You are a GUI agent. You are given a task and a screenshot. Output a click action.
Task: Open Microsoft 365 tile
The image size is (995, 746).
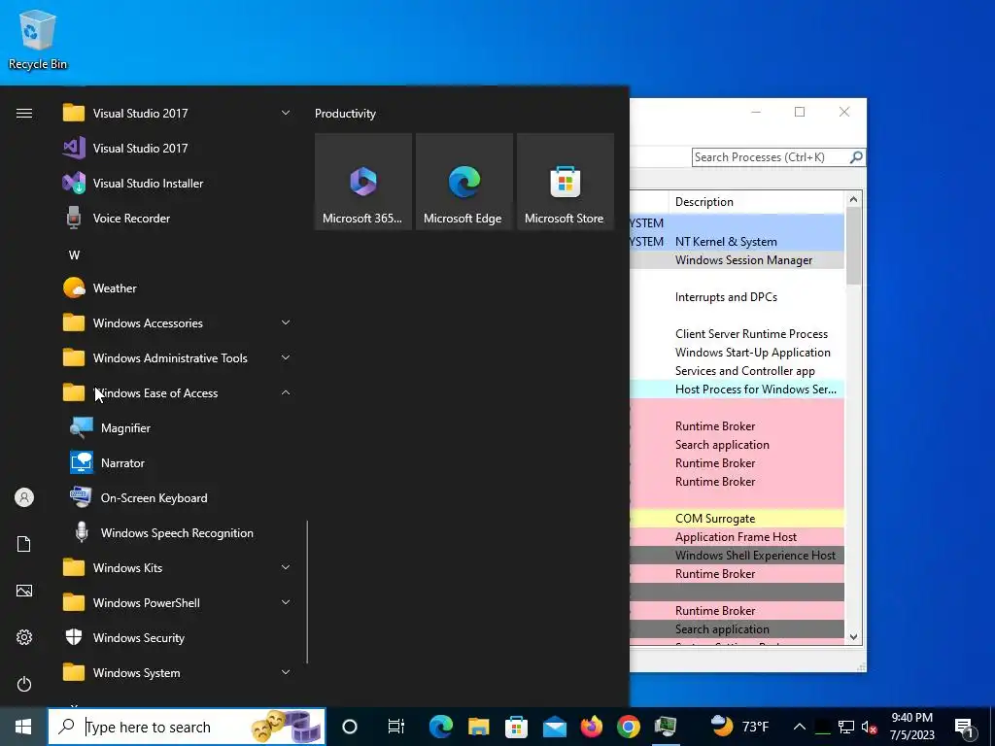pyautogui.click(x=363, y=182)
